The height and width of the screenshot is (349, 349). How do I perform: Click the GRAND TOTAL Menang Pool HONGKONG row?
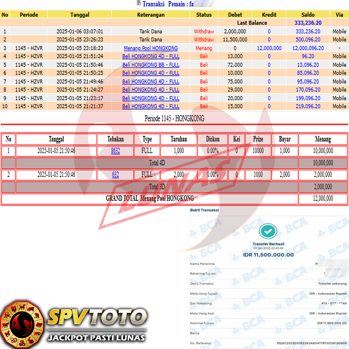150,199
